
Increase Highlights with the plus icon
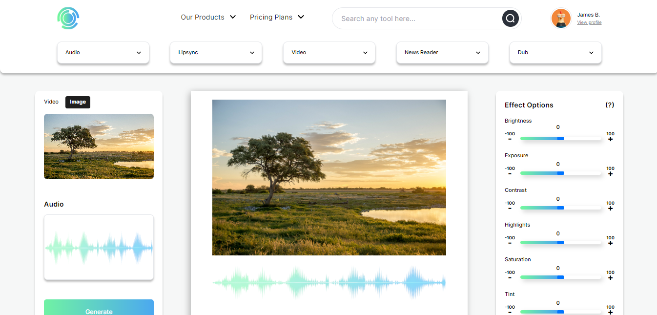tap(610, 243)
